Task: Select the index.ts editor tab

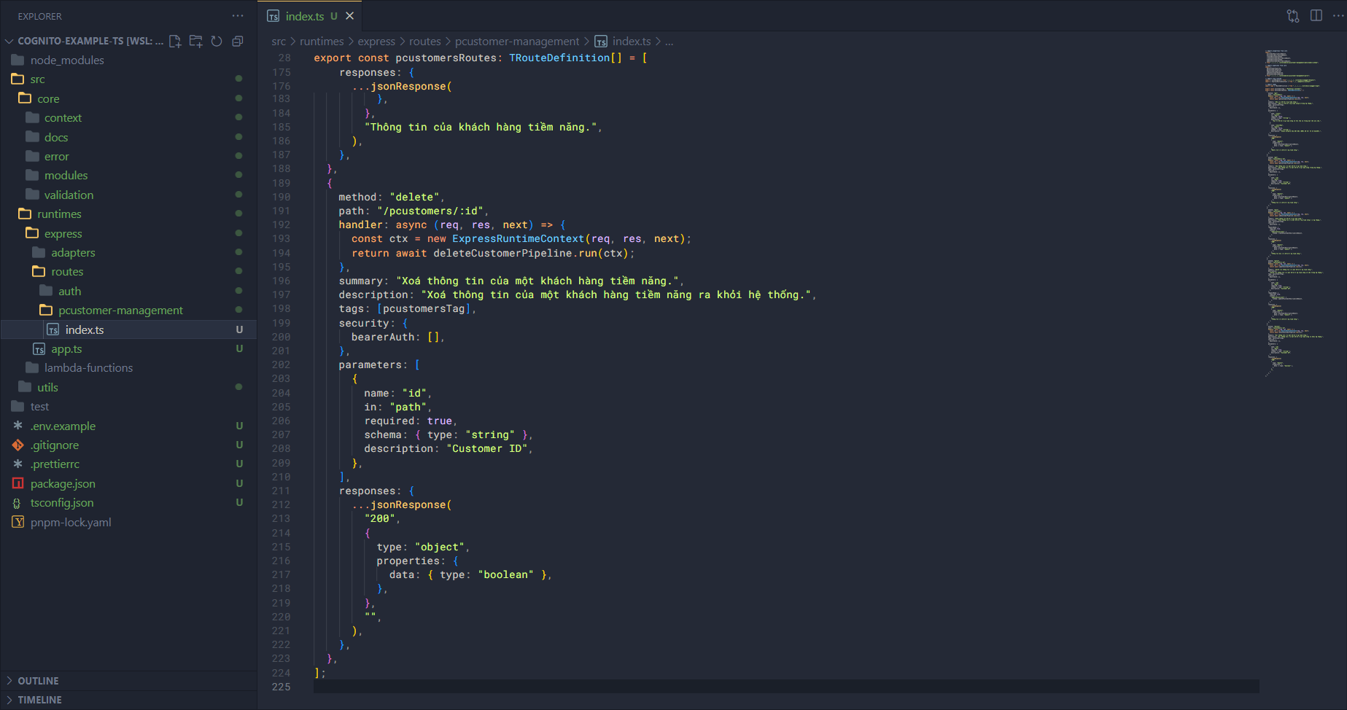Action: pyautogui.click(x=304, y=16)
